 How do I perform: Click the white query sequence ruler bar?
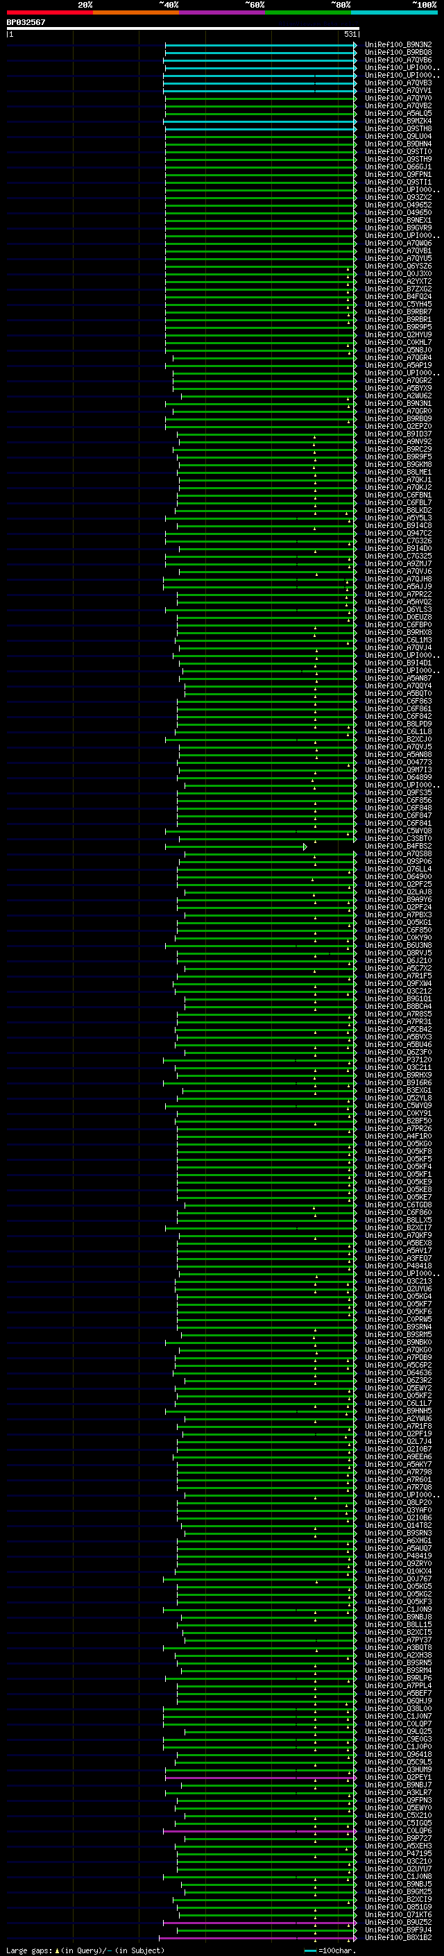pyautogui.click(x=183, y=29)
